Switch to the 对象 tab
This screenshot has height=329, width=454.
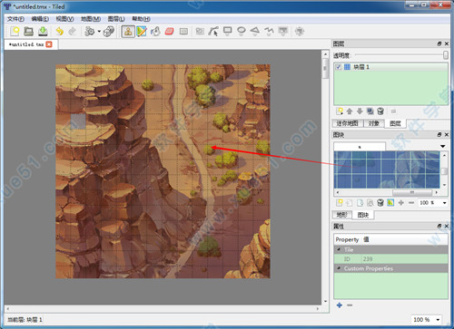click(374, 123)
